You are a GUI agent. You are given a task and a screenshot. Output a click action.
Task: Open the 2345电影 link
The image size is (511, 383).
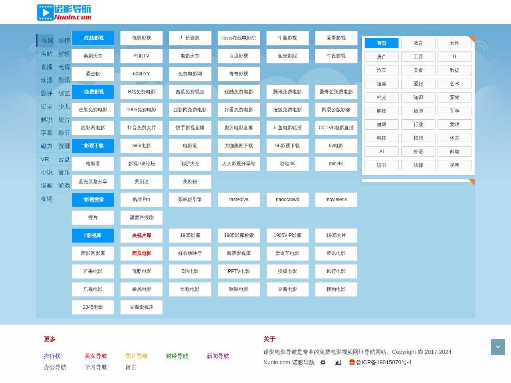click(93, 307)
